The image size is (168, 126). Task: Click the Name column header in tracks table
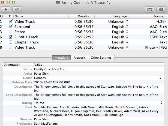41,16
